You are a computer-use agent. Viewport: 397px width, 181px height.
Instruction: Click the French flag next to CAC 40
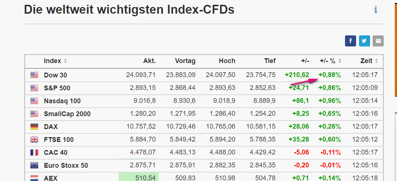(x=34, y=153)
